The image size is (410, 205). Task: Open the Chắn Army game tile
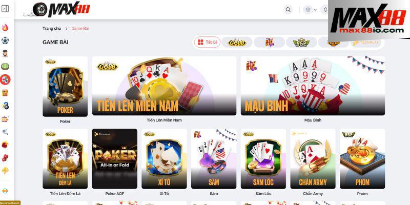pyautogui.click(x=313, y=159)
